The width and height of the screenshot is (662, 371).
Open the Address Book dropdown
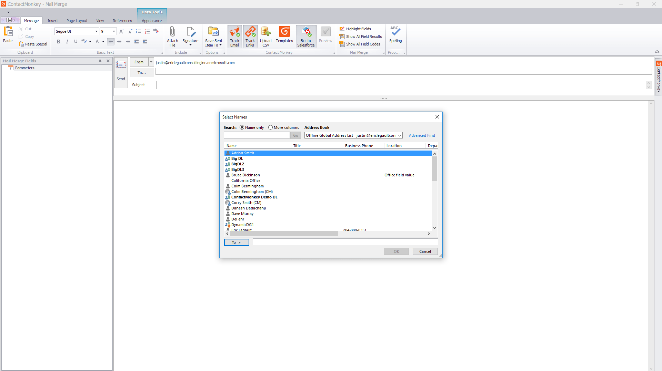[x=399, y=135]
